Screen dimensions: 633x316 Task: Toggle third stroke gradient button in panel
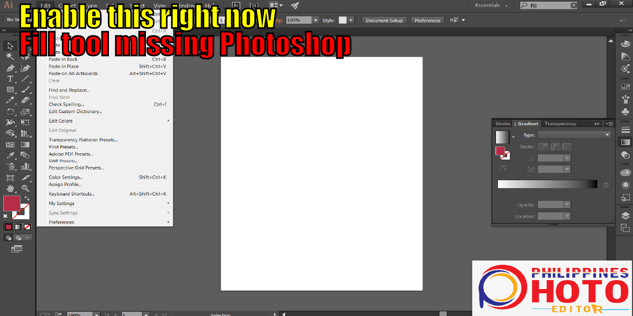coord(567,147)
